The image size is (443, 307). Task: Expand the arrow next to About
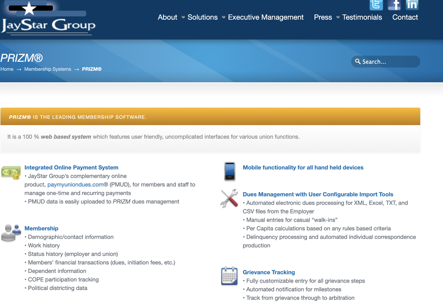(183, 17)
